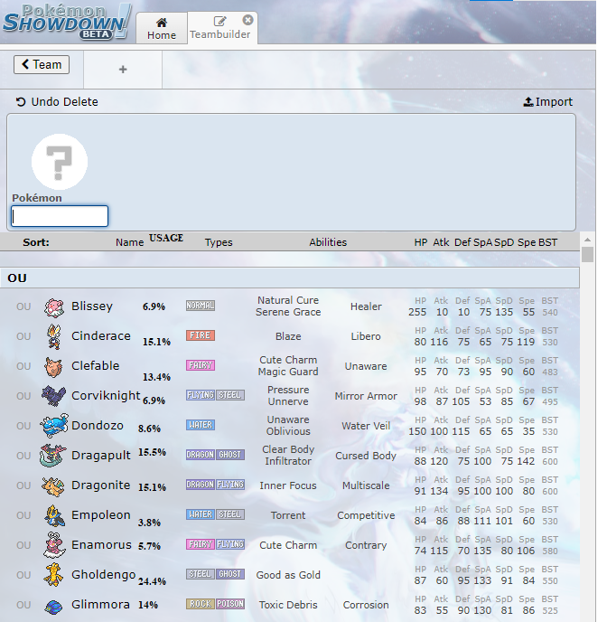Close the Teambuilder tab with its X icon
Viewport: 607px width, 622px height.
pos(247,20)
